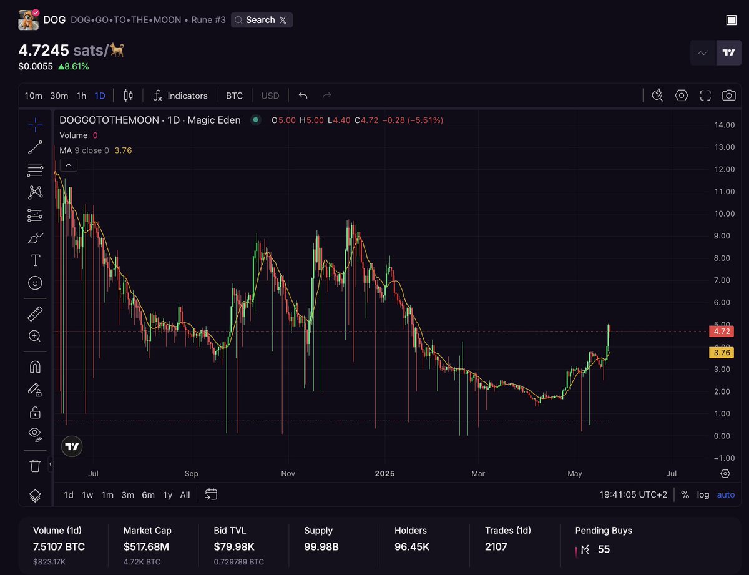Set the date range to 6m
Screen dimensions: 749x575
[x=148, y=494]
